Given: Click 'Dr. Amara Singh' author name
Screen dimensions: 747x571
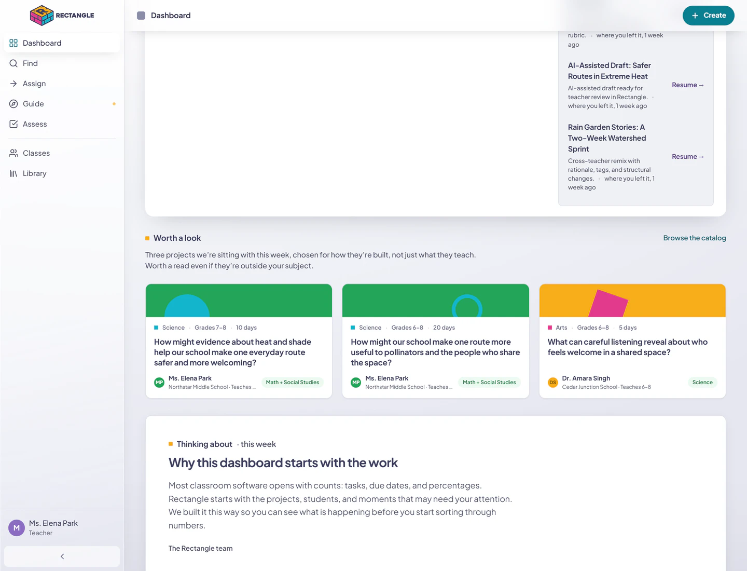Looking at the screenshot, I should pyautogui.click(x=586, y=378).
